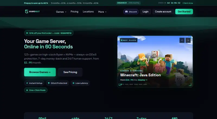Viewport: 217px width, 119px height.
Task: Go to the Client Area
Action: tap(188, 3)
